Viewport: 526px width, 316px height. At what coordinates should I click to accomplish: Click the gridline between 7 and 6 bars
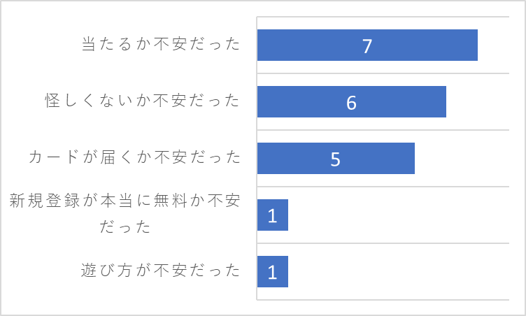(383, 73)
